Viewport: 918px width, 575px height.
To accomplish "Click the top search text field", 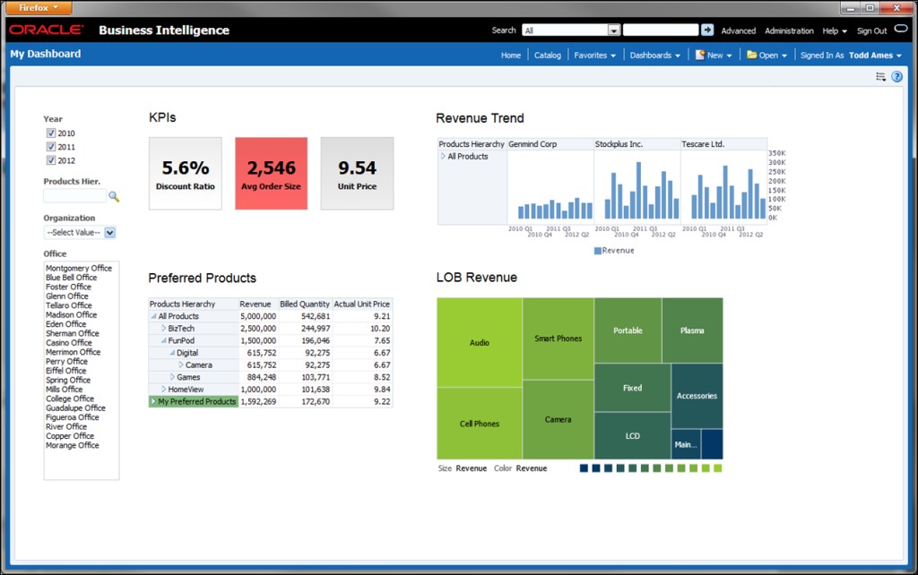I will [x=661, y=30].
